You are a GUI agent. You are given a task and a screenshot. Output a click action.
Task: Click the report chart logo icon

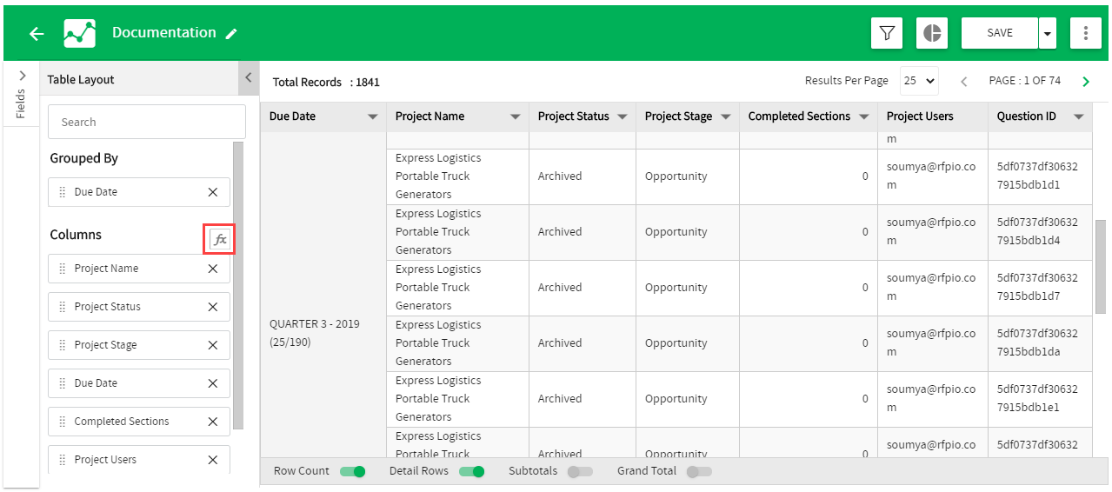(80, 33)
